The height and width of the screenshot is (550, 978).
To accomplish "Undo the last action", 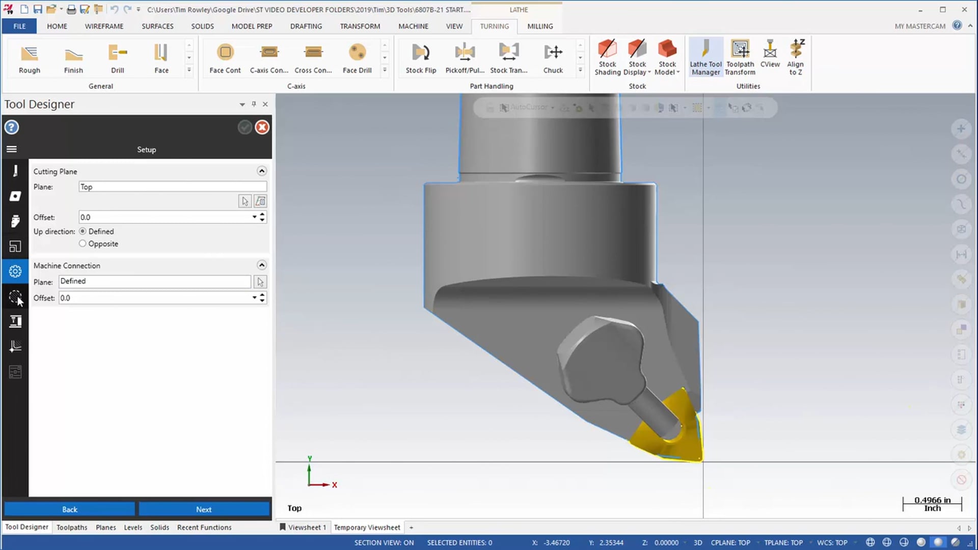I will 114,9.
